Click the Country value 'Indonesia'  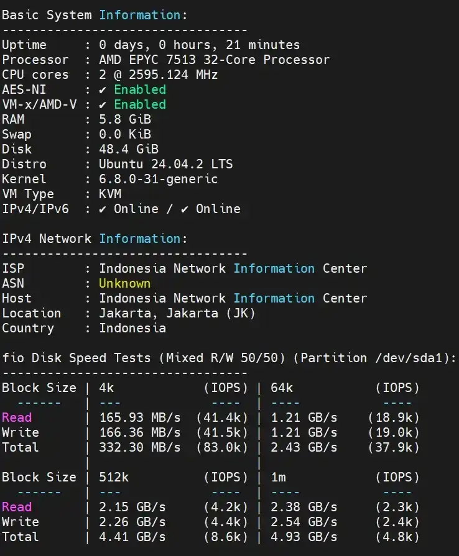click(x=132, y=328)
